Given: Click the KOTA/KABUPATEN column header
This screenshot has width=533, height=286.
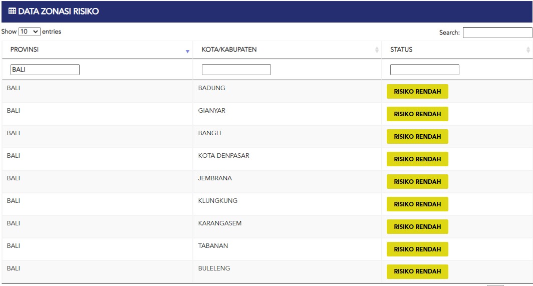Looking at the screenshot, I should point(229,50).
